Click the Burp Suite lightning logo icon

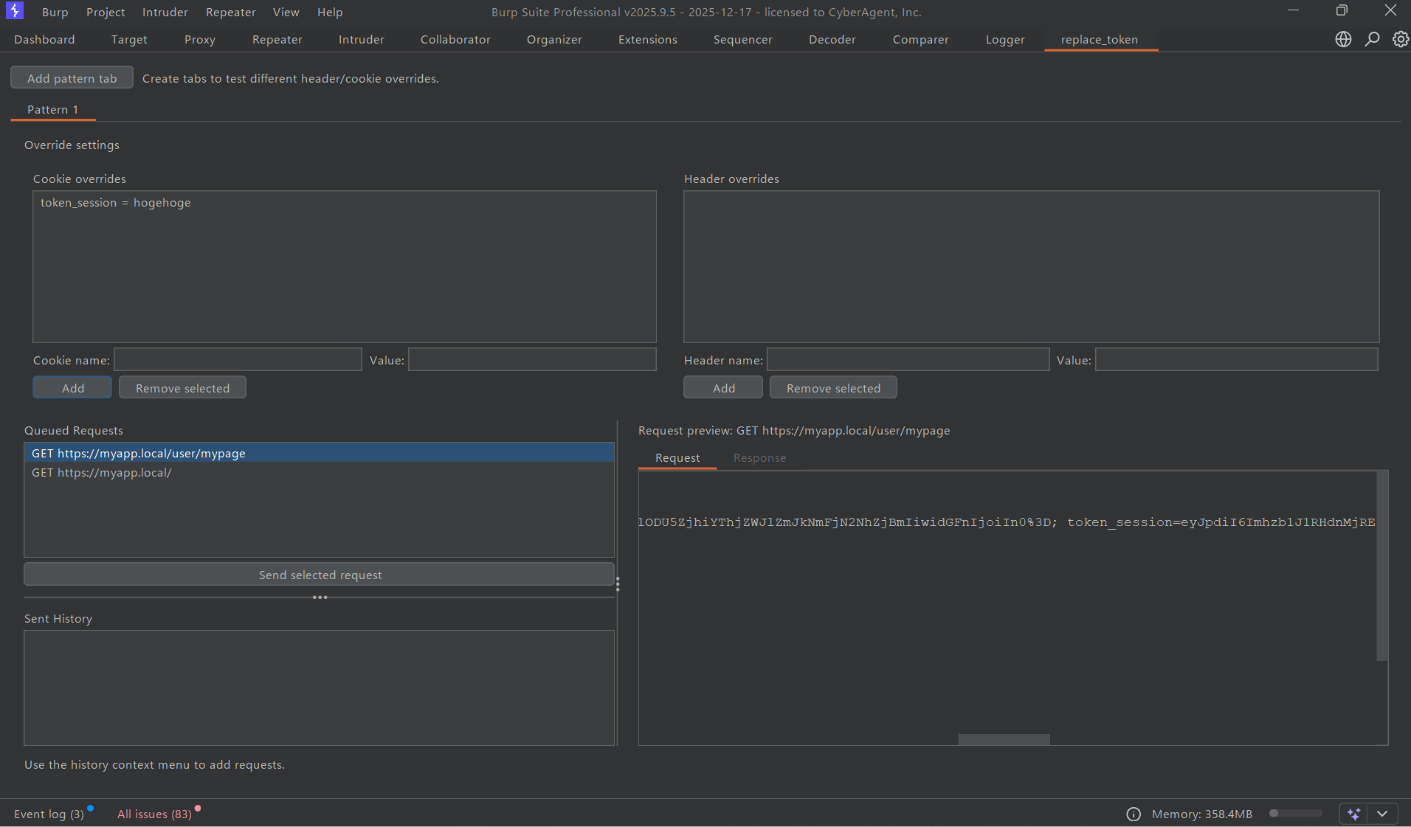click(15, 11)
